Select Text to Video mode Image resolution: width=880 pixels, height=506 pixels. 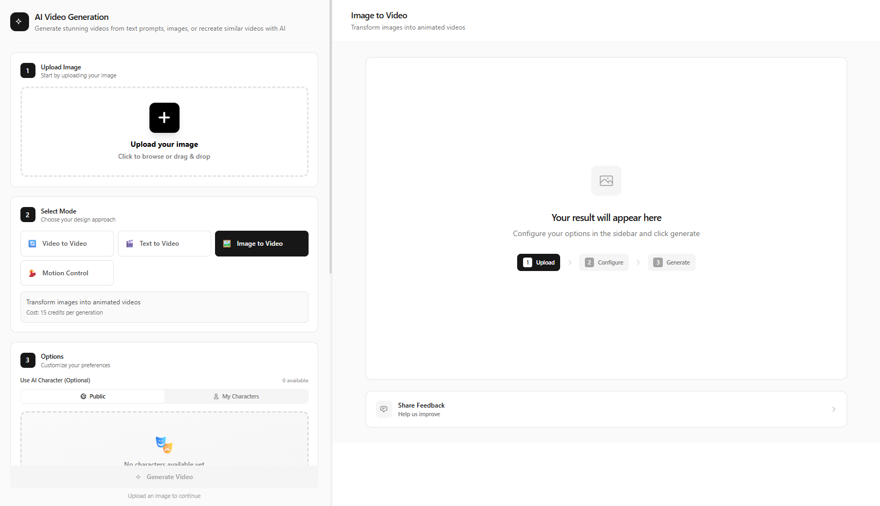click(164, 244)
